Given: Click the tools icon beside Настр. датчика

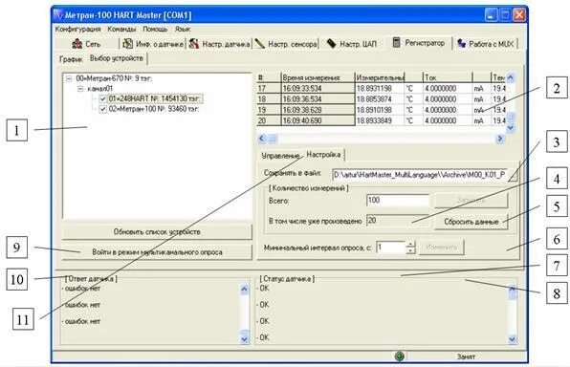Looking at the screenshot, I should pos(194,44).
